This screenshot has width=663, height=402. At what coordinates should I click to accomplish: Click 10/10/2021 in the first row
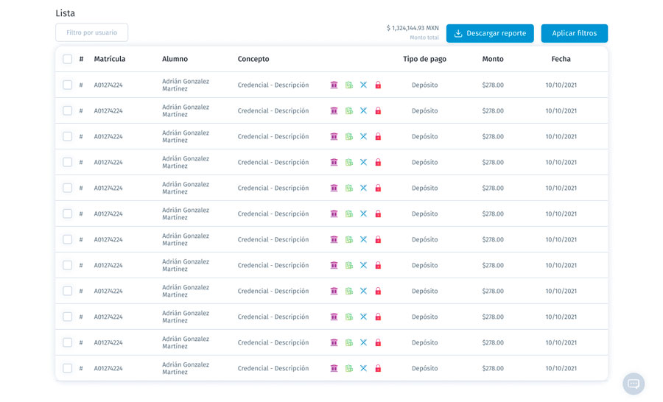pos(561,85)
